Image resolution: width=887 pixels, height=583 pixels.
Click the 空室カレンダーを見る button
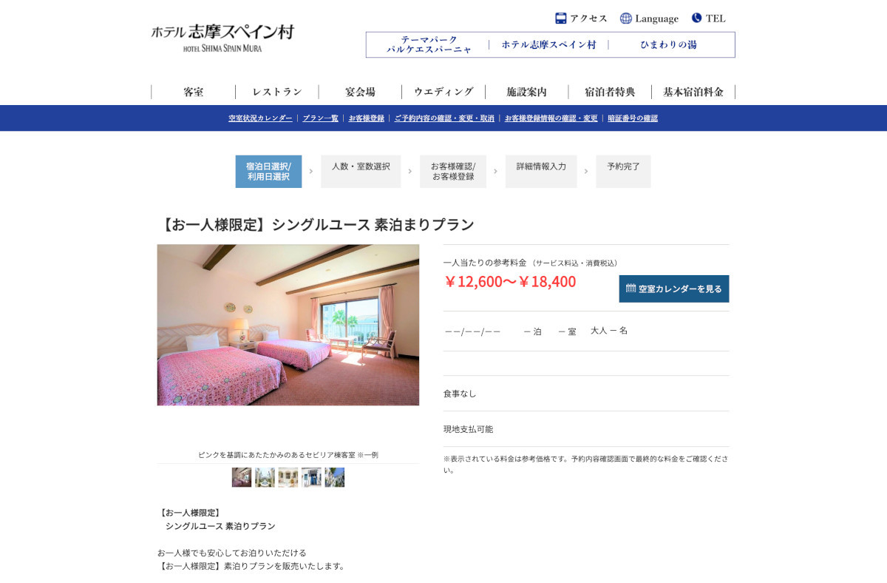click(674, 289)
